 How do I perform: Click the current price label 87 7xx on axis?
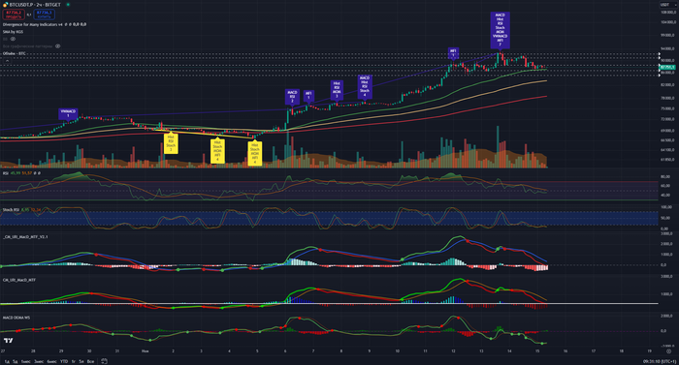pos(667,67)
